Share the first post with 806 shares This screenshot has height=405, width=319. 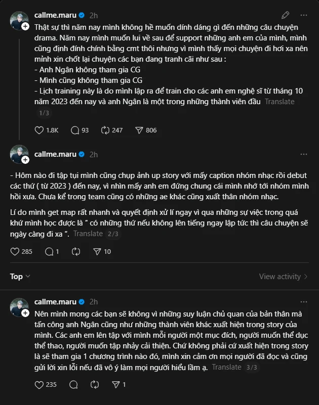(x=140, y=130)
